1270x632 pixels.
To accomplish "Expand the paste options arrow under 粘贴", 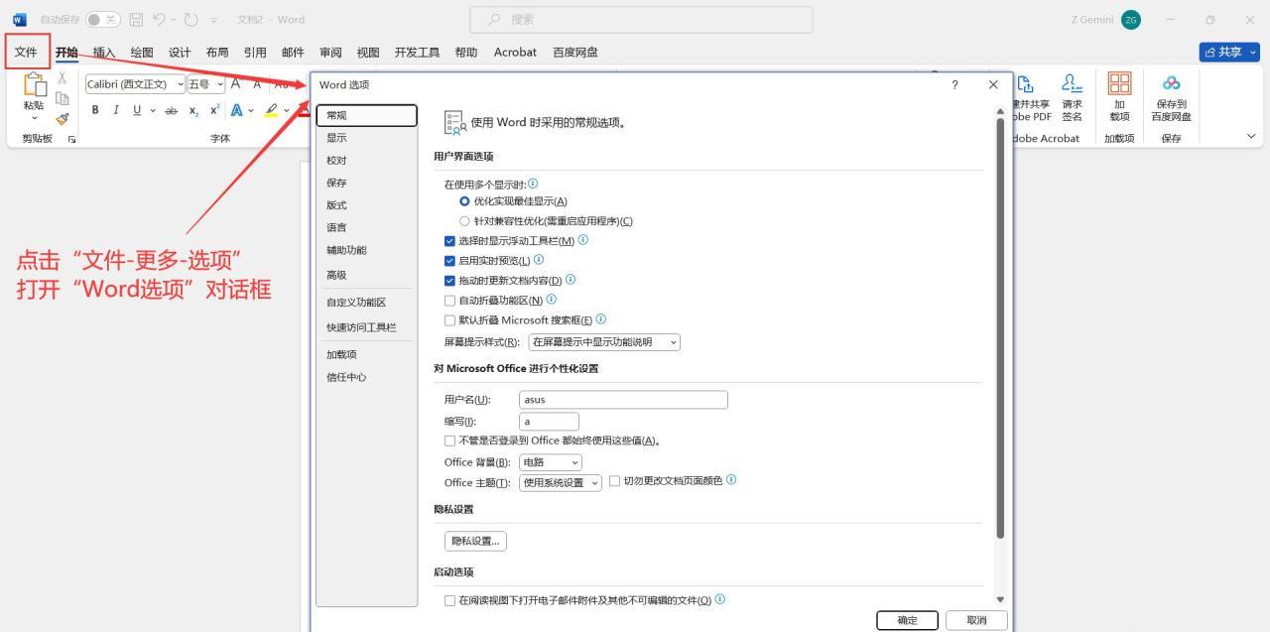I will point(35,117).
